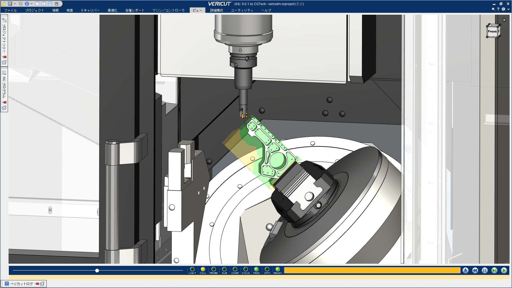Undock the NCプログラム panel

coord(4,108)
